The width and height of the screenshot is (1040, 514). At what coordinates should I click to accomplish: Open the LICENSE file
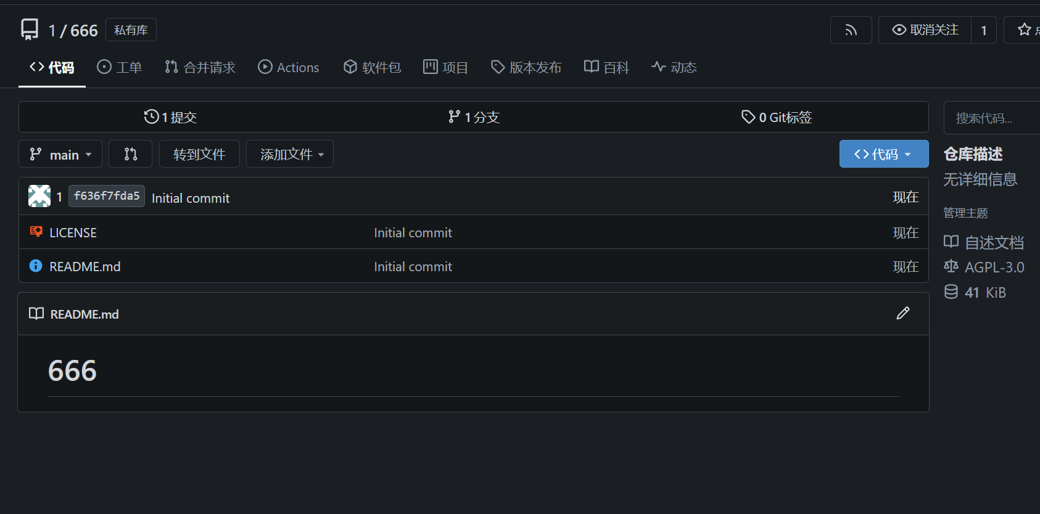click(73, 232)
